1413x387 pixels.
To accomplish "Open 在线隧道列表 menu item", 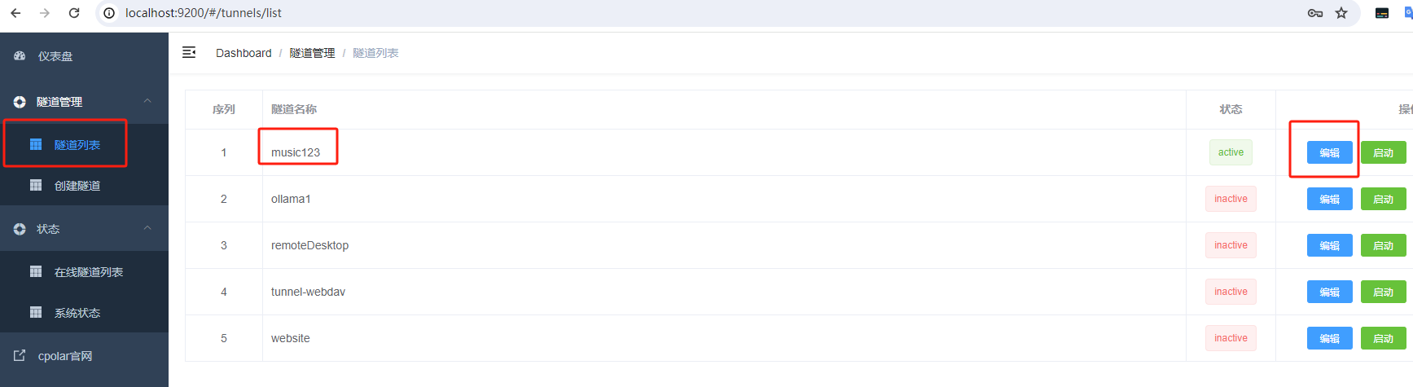I will click(88, 272).
